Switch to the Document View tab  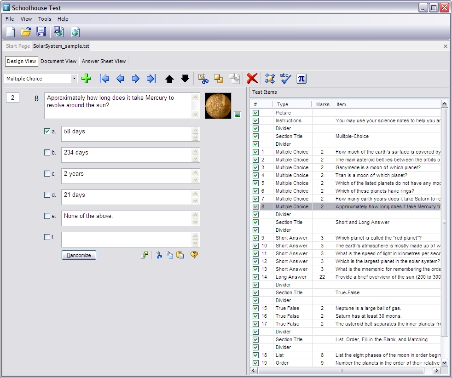click(x=58, y=61)
